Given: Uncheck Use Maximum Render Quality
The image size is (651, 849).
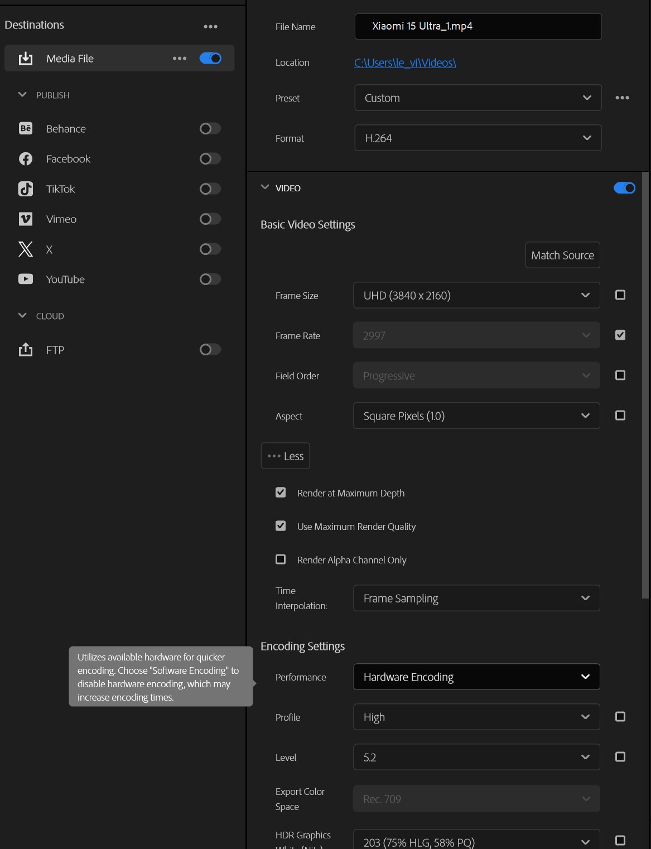Looking at the screenshot, I should [x=281, y=525].
